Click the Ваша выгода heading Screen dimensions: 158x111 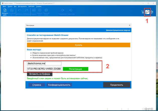34,49
